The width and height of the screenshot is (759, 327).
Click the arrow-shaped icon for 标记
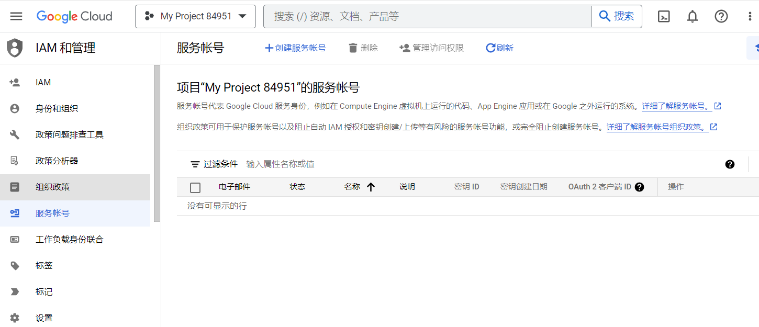[15, 291]
